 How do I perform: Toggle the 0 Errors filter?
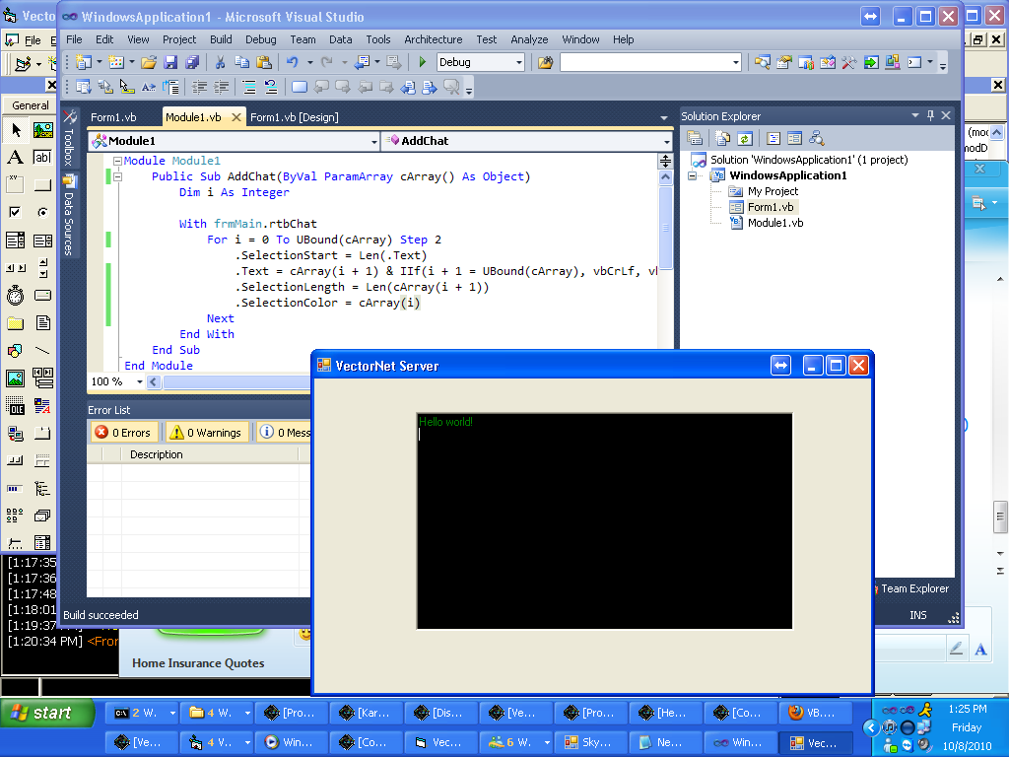click(122, 433)
